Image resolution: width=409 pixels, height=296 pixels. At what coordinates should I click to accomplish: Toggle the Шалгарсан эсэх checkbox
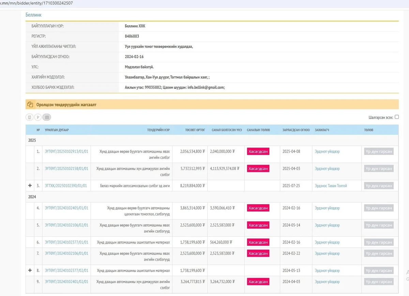397,117
